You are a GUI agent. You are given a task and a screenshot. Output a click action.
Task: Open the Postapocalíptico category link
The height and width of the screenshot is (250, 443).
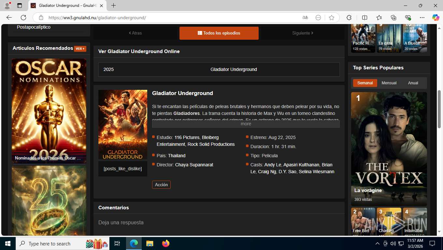(34, 27)
